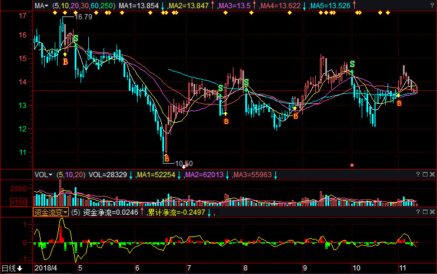Click the B buy marker at the 10.50 low

pyautogui.click(x=166, y=158)
